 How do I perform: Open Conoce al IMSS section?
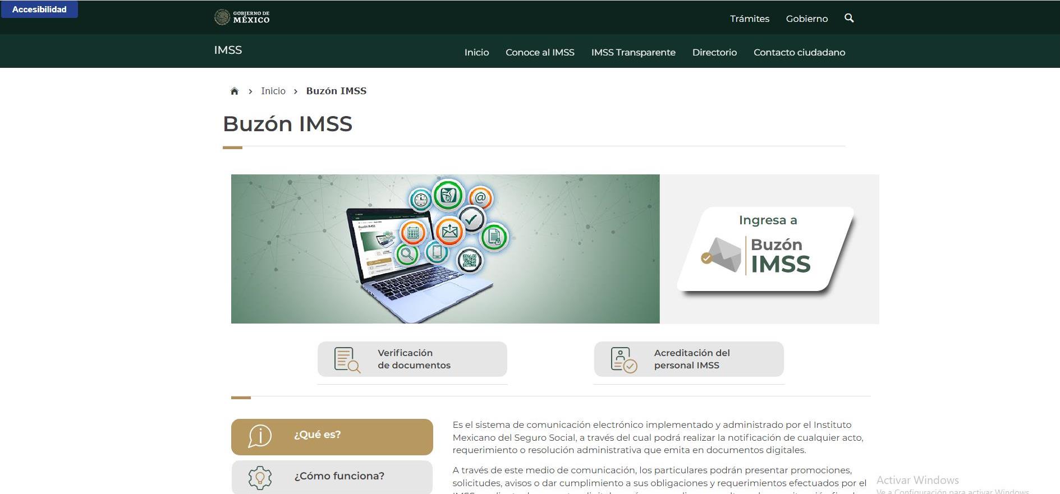click(540, 52)
